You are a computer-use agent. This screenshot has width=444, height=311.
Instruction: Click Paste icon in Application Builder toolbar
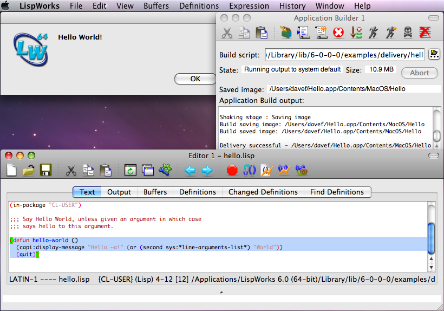(x=262, y=33)
